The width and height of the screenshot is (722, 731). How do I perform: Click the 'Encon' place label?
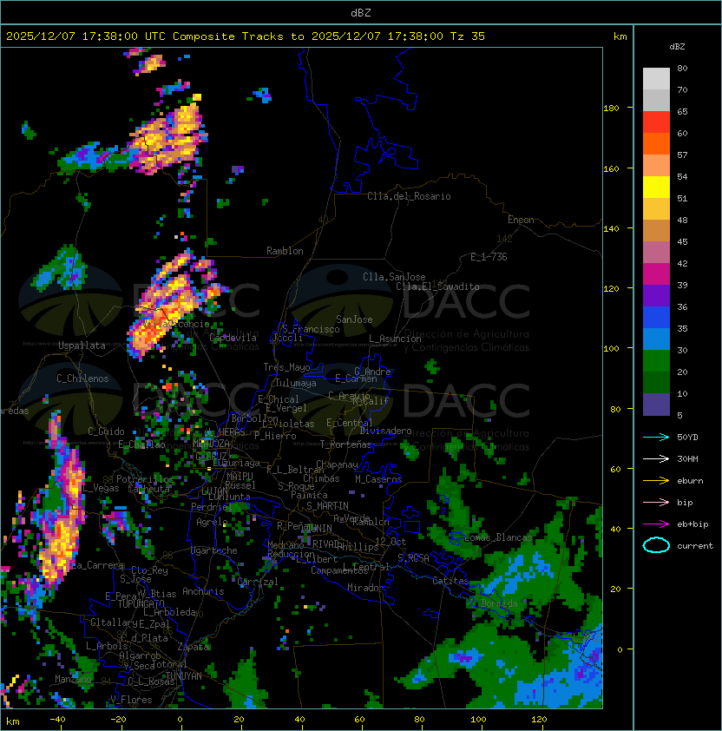521,220
